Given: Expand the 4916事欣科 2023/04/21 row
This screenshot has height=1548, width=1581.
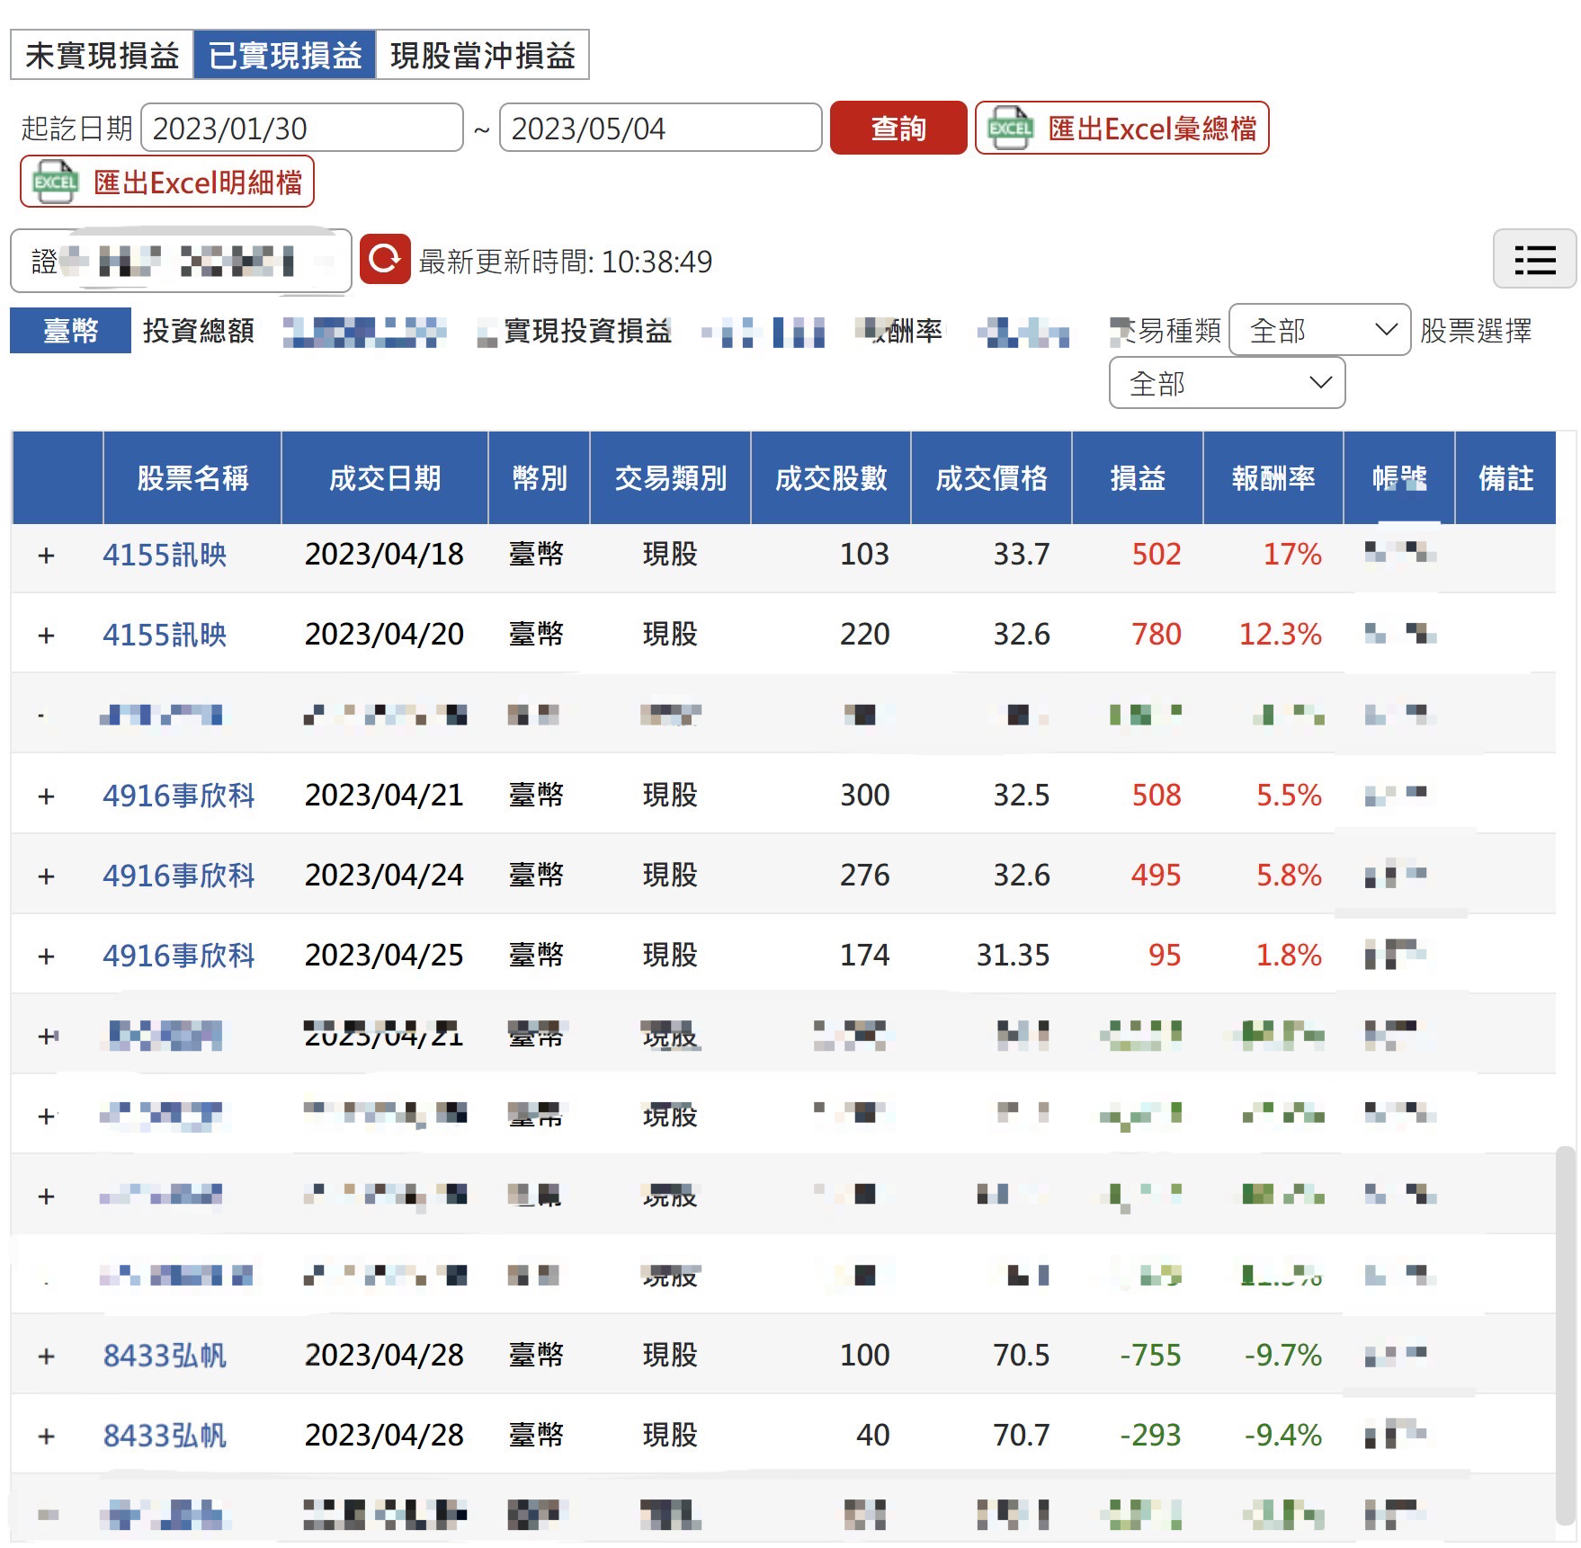Looking at the screenshot, I should tap(47, 796).
